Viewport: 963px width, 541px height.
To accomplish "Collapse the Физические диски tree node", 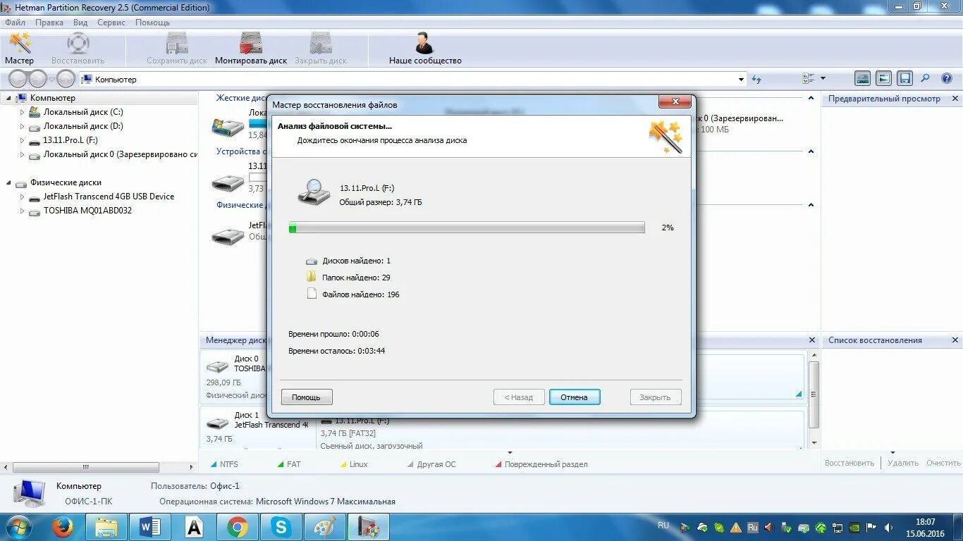I will pos(8,182).
